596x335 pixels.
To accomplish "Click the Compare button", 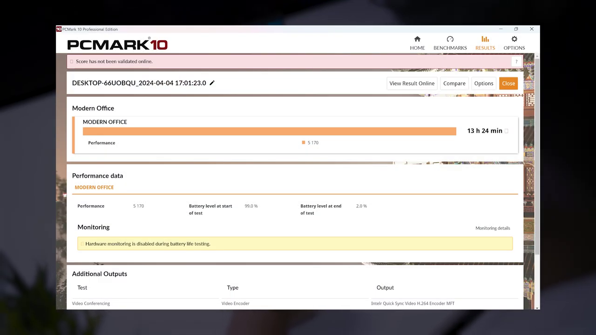I will [x=454, y=83].
